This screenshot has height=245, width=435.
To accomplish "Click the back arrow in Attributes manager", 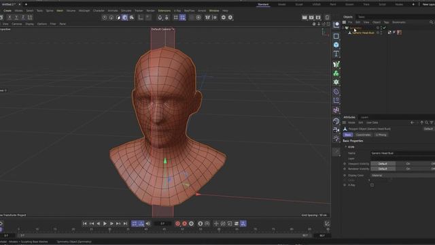I will click(413, 122).
